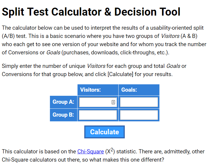Click the Group A Goals input box
207x166 pixels.
tap(139, 102)
